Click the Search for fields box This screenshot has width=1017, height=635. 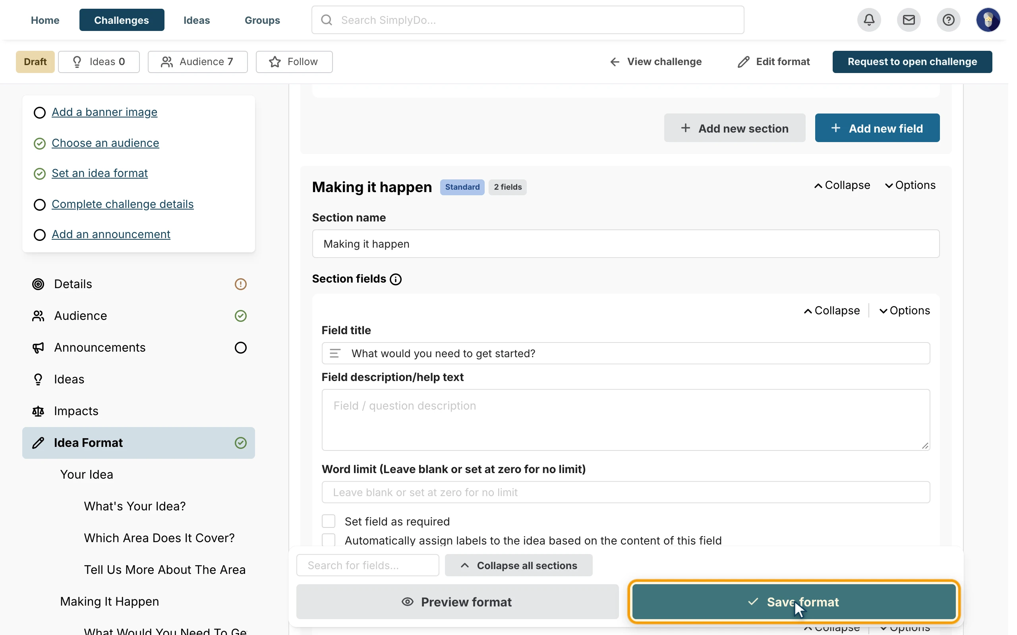pos(368,565)
